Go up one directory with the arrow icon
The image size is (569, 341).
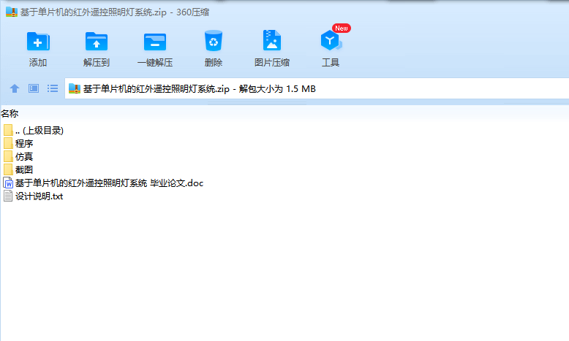point(15,88)
